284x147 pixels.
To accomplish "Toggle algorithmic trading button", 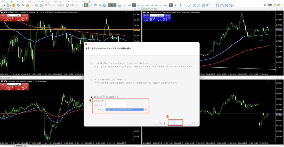I will [x=54, y=5].
